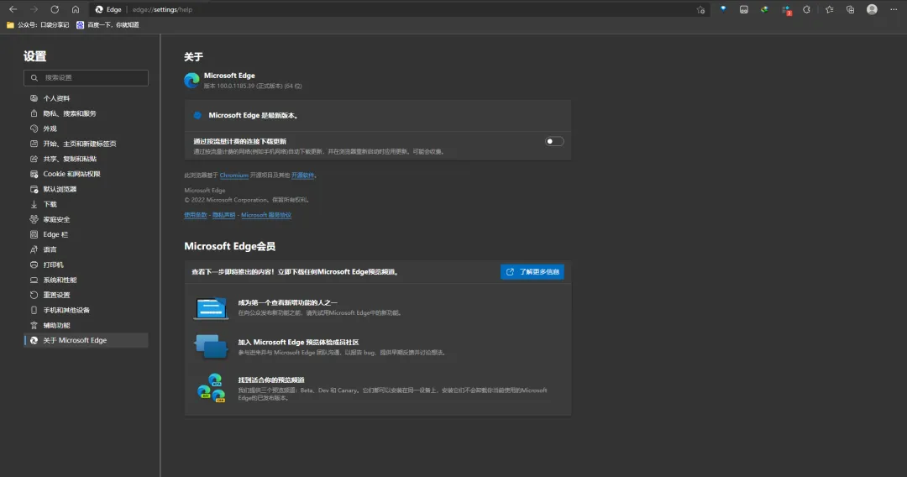Open the picture frame extension icon
This screenshot has height=477, width=907.
(x=744, y=9)
